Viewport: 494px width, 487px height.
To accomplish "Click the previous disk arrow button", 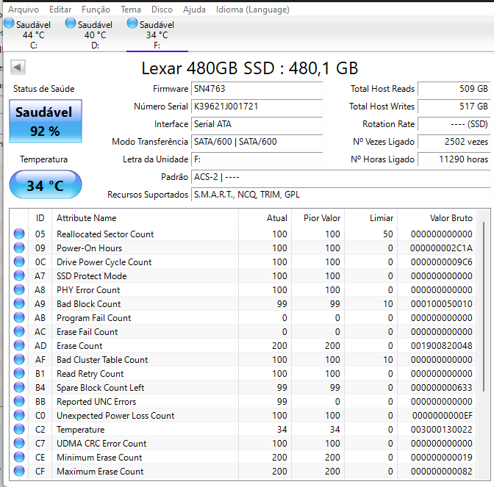I will (x=18, y=67).
